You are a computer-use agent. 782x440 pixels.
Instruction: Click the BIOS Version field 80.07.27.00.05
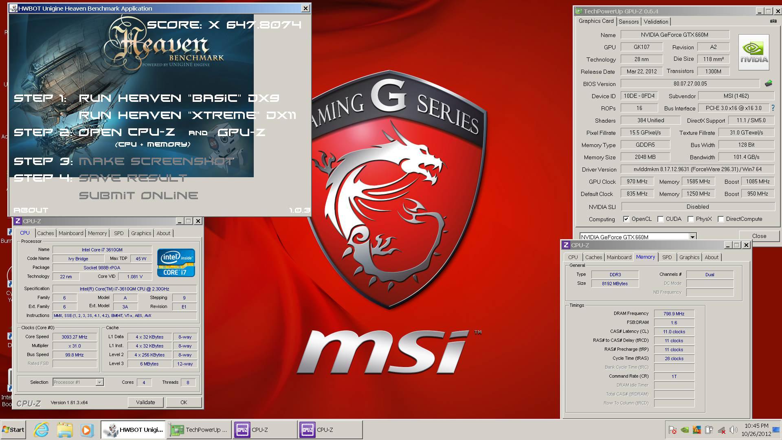[x=690, y=84]
